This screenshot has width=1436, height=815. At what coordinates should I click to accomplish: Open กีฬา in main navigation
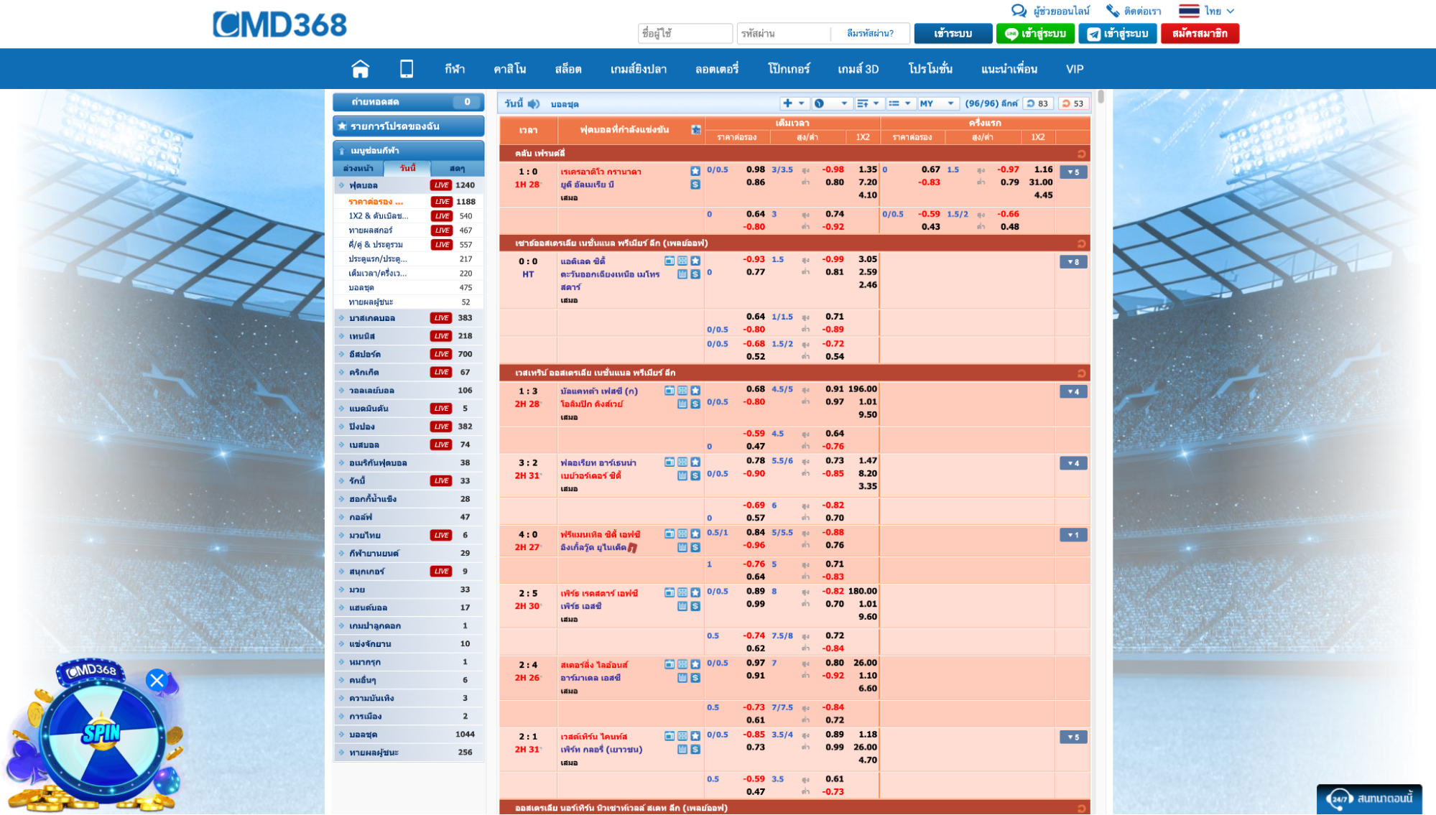point(455,69)
